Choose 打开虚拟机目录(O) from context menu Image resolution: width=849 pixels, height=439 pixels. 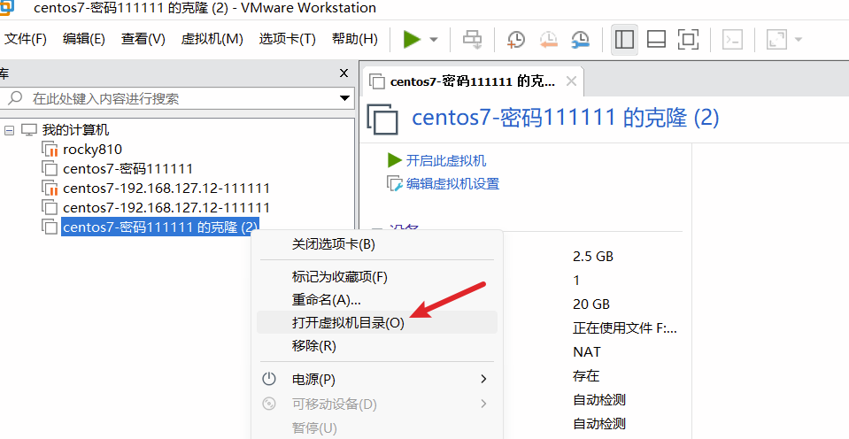pos(377,323)
